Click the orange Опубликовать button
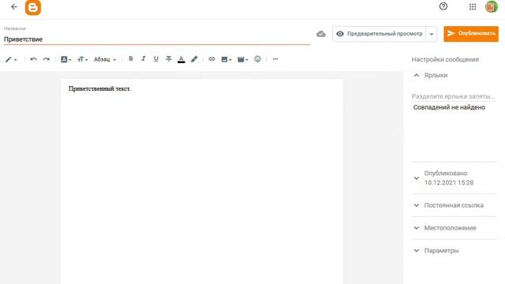Viewport: 505px width, 284px height. click(471, 34)
